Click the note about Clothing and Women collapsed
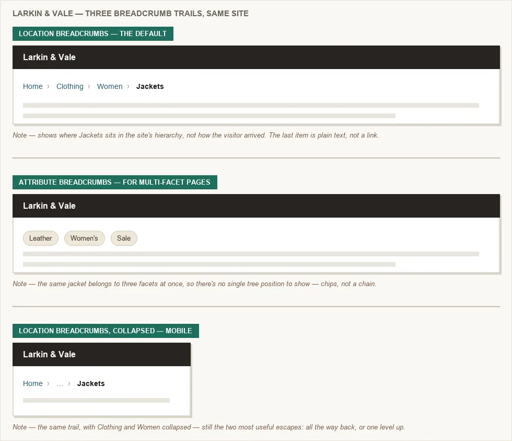Image resolution: width=512 pixels, height=441 pixels. 209,427
